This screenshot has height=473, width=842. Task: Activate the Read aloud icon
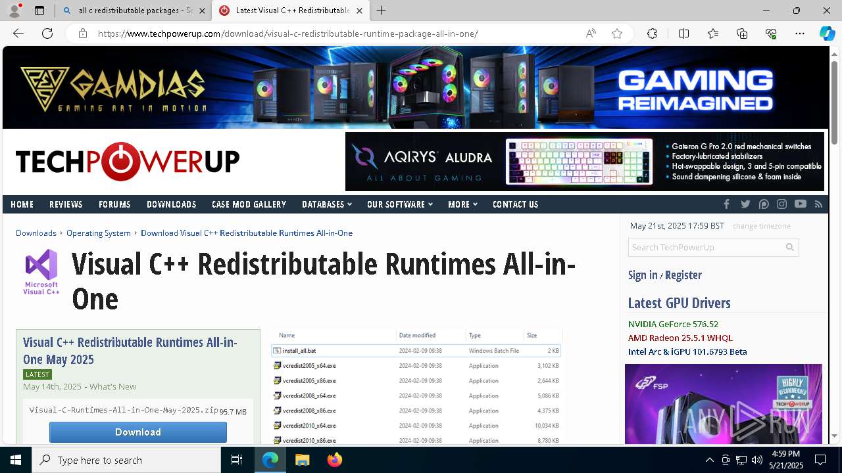pyautogui.click(x=591, y=34)
